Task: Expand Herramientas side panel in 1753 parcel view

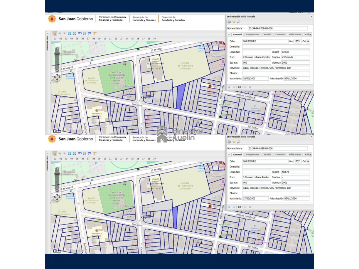Action: point(47,33)
